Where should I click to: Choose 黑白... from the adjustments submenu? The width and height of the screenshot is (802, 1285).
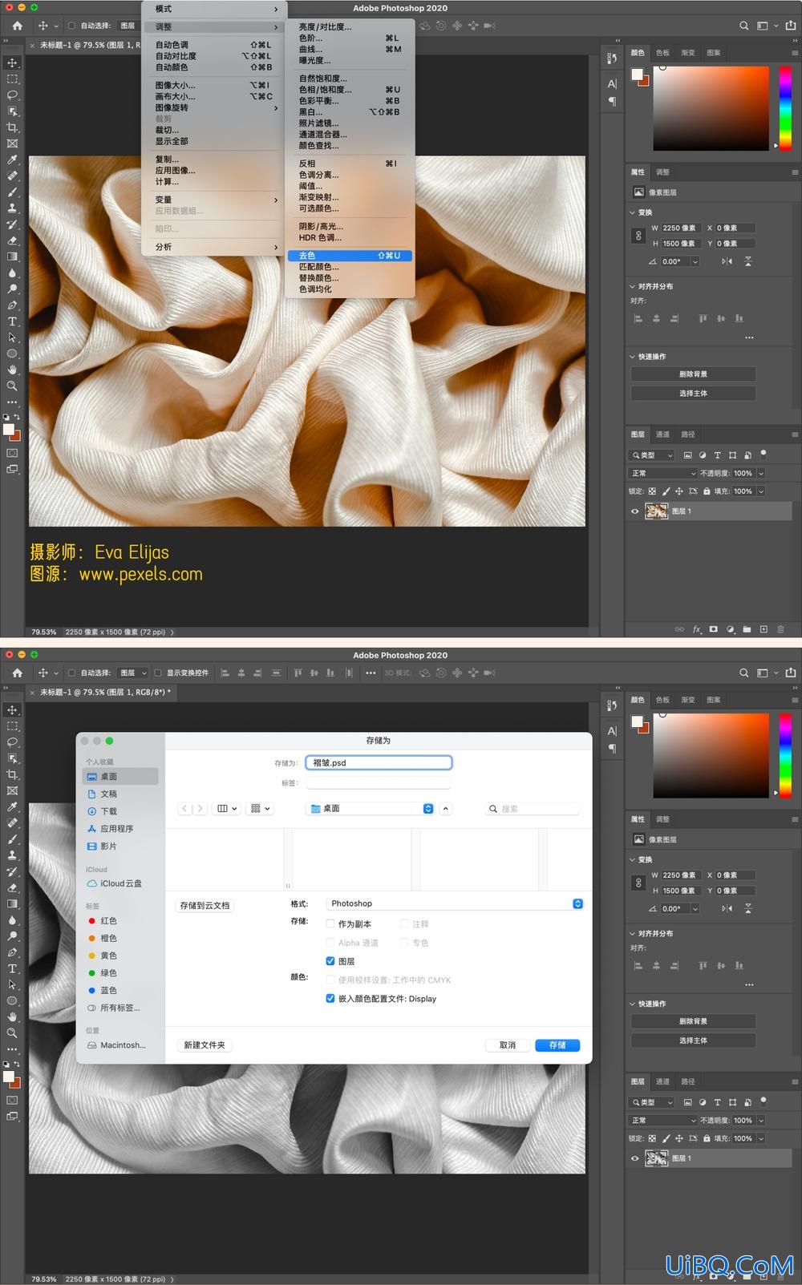pos(349,112)
